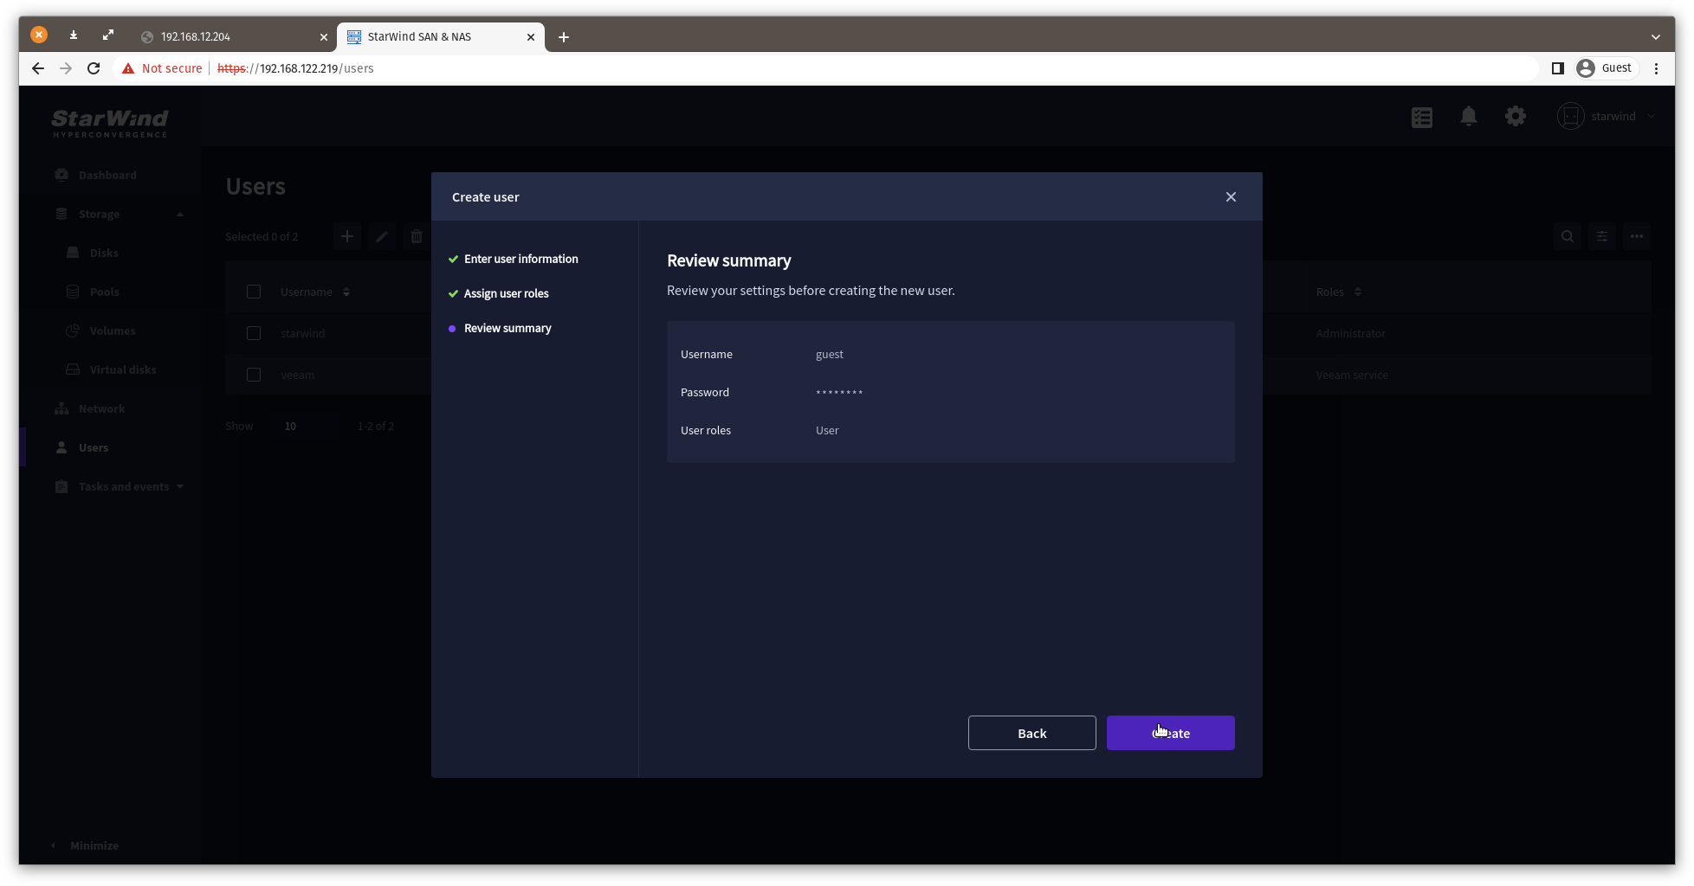Image resolution: width=1694 pixels, height=886 pixels.
Task: Open the more options ellipsis icon
Action: coord(1636,236)
